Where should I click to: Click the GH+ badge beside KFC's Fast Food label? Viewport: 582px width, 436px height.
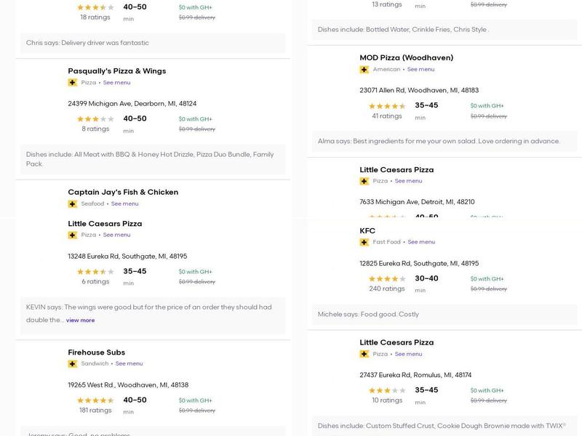(x=364, y=242)
